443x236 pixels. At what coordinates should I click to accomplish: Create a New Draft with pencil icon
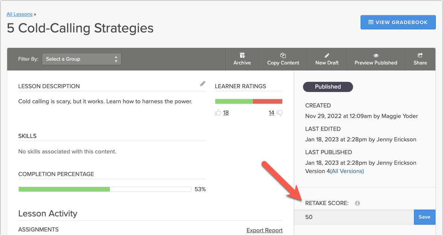(327, 55)
